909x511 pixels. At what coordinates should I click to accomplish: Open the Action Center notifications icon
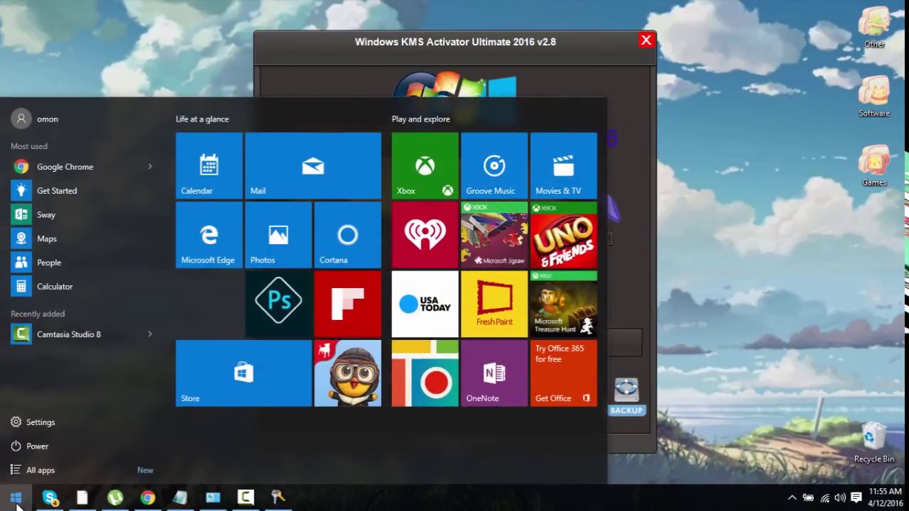(x=856, y=498)
